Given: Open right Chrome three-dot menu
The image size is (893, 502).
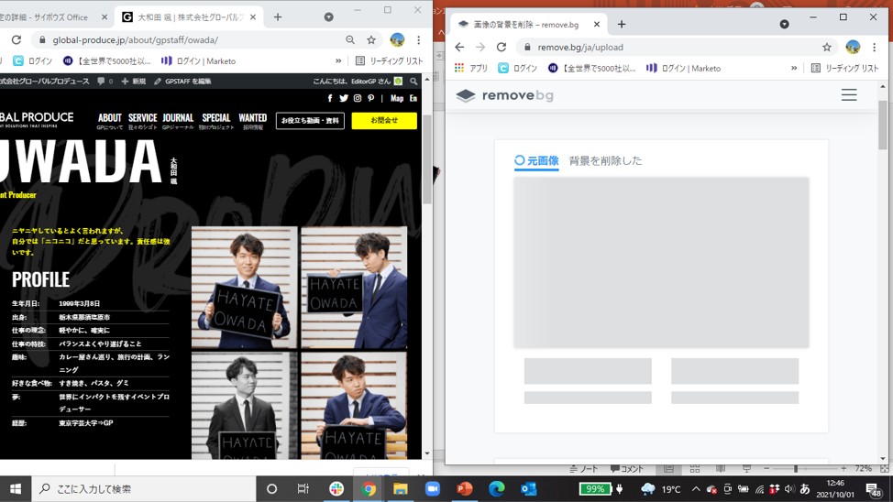Looking at the screenshot, I should click(875, 48).
